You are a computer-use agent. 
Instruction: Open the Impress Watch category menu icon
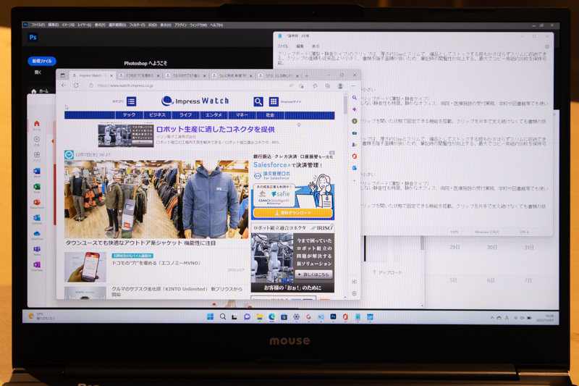click(x=131, y=101)
